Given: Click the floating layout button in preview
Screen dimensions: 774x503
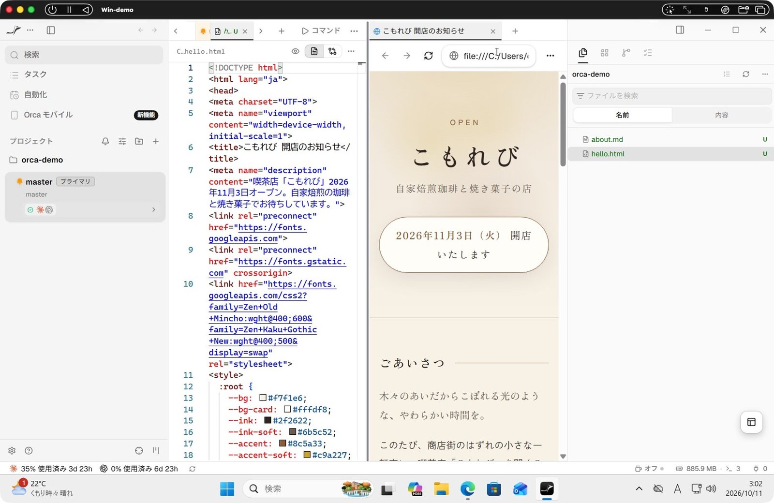Looking at the screenshot, I should (751, 422).
